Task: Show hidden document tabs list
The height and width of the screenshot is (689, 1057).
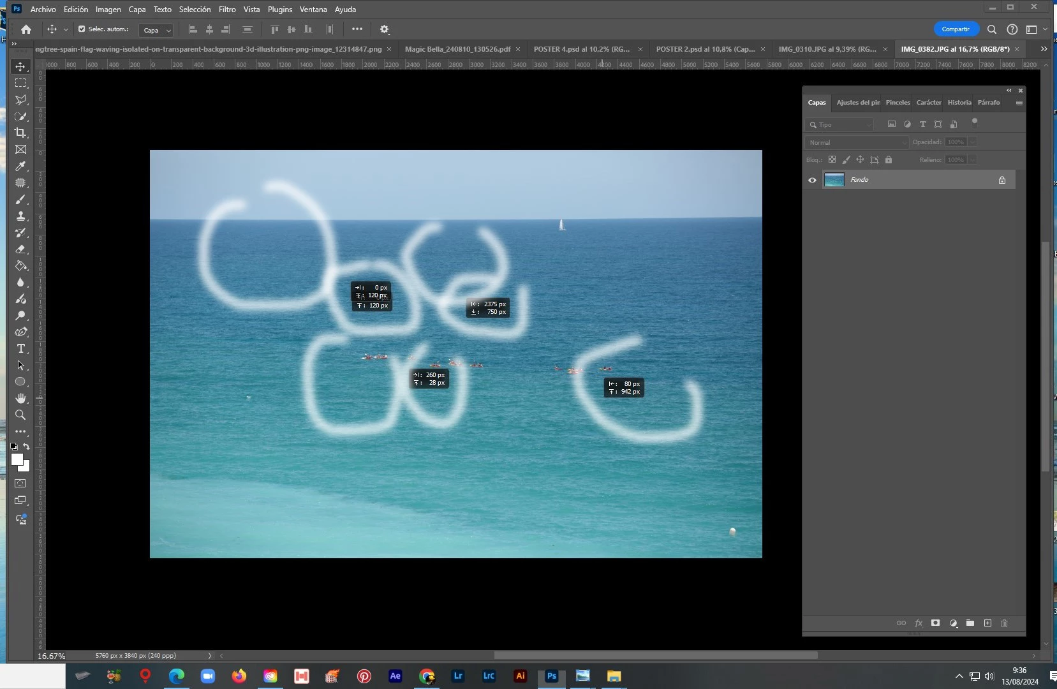Action: 1044,49
